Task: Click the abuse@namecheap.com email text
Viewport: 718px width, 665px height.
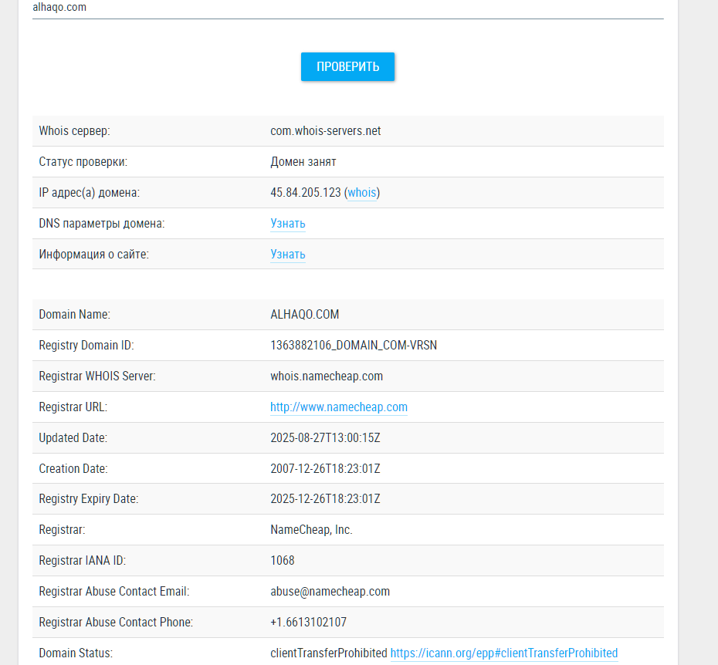Action: pos(330,591)
